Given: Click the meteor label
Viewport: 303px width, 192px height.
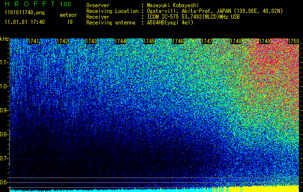Looking at the screenshot, I should point(68,15).
